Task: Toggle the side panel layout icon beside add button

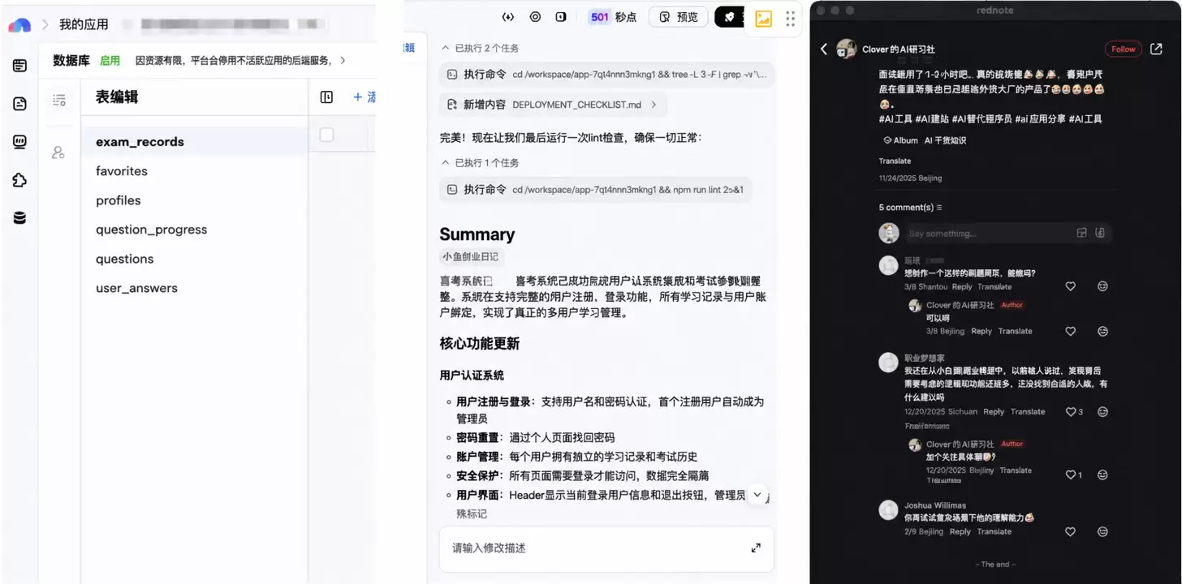Action: [326, 97]
